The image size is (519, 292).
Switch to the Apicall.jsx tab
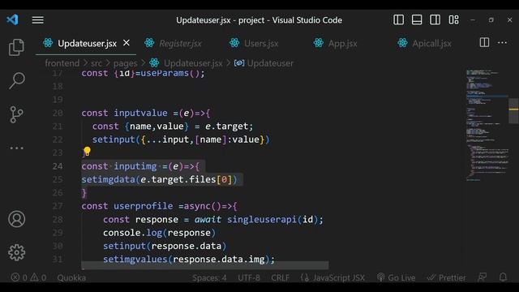(x=431, y=43)
